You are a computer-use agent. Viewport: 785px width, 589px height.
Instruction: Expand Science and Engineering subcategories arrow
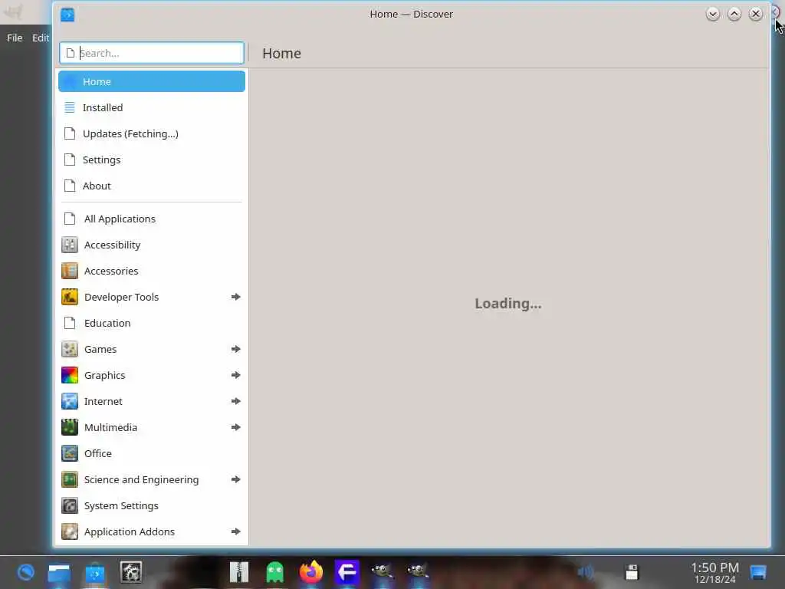click(x=236, y=479)
